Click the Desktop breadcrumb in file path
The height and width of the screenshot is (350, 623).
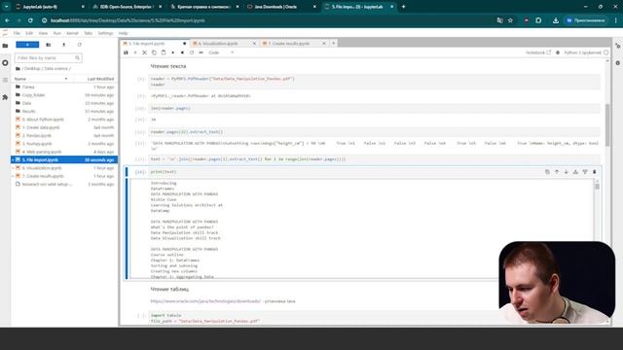32,69
